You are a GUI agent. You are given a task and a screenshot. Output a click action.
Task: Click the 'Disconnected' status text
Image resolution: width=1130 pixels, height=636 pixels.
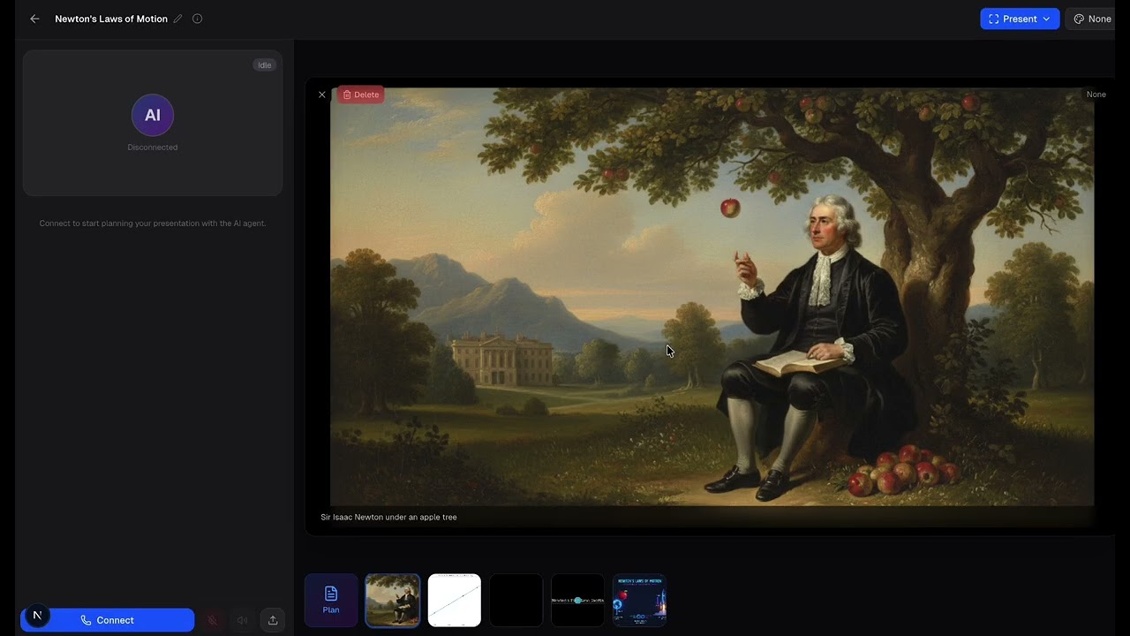coord(153,148)
